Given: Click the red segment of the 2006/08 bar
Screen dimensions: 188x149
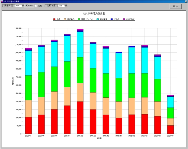Looking at the screenshot, I should pyautogui.click(x=80, y=118).
